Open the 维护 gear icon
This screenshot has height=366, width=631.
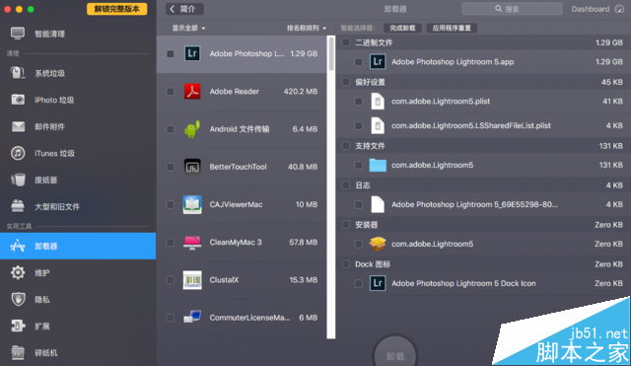click(x=18, y=272)
